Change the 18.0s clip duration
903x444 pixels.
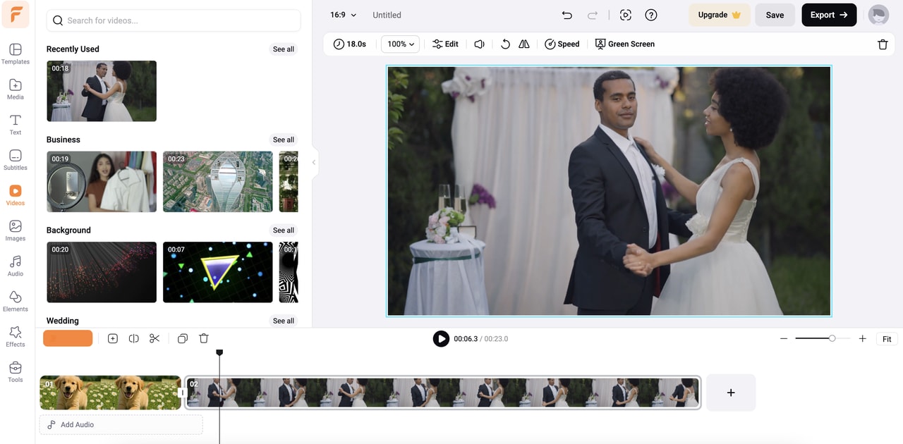pos(350,44)
